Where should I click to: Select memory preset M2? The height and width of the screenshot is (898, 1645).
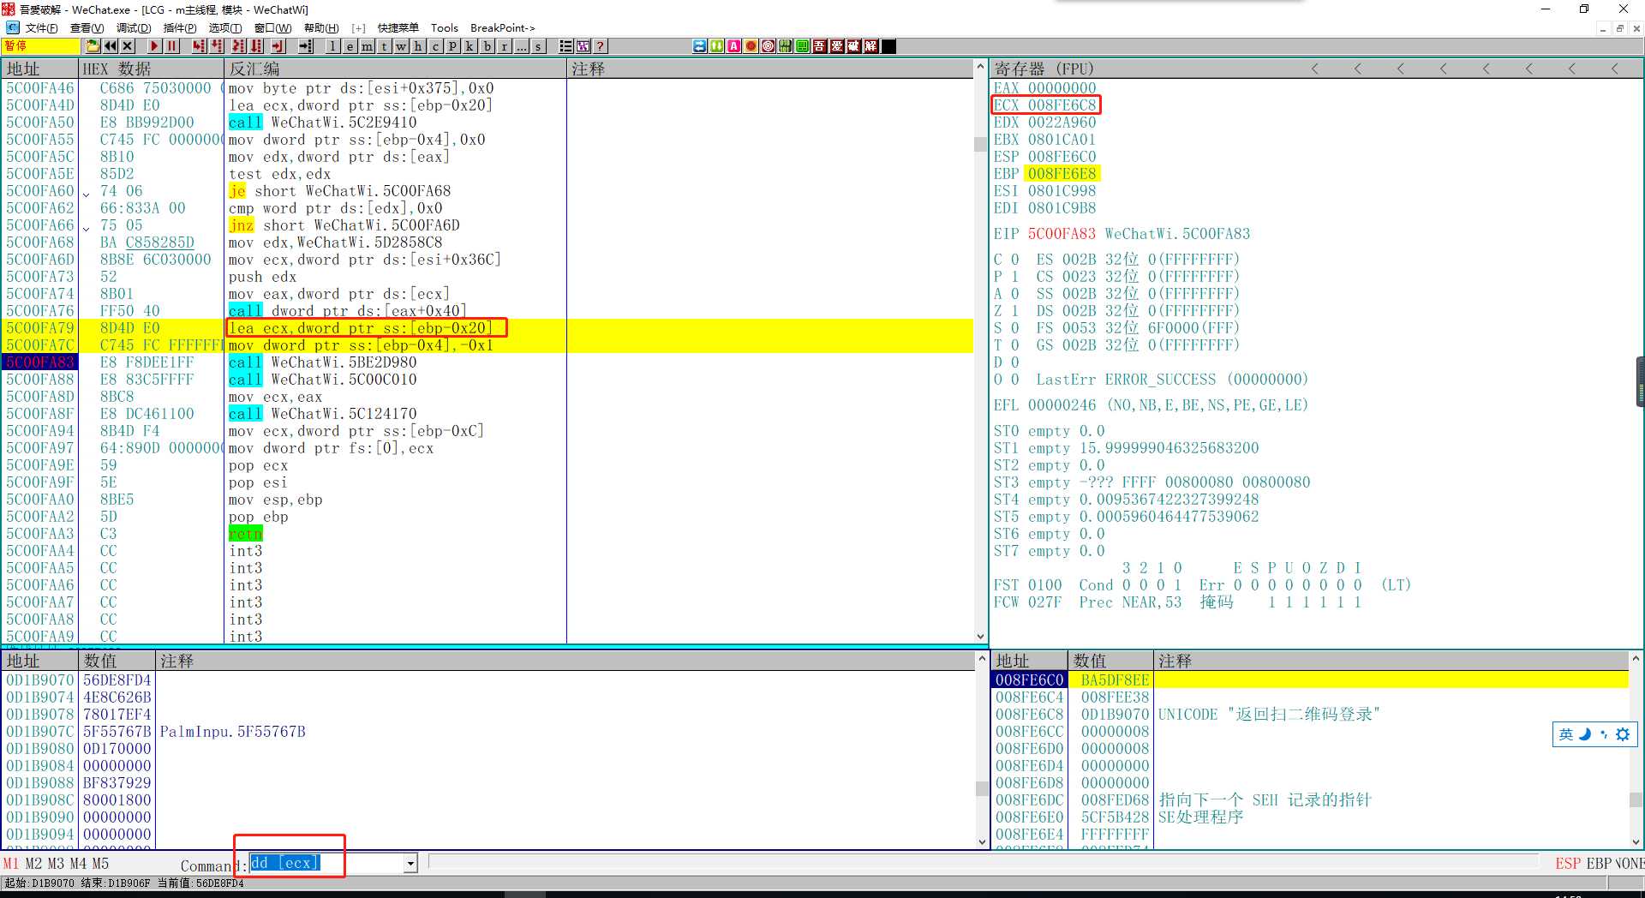coord(33,864)
